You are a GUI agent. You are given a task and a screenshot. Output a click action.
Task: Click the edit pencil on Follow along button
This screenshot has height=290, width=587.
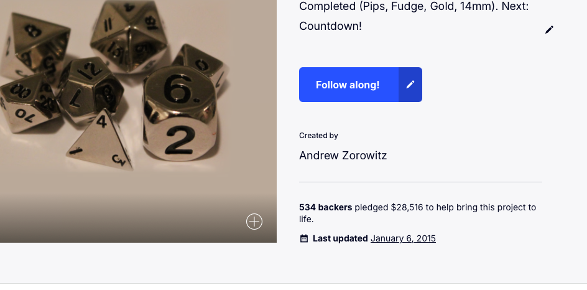point(410,85)
